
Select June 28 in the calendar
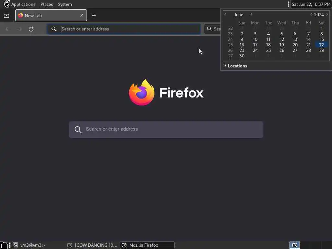[x=308, y=50]
